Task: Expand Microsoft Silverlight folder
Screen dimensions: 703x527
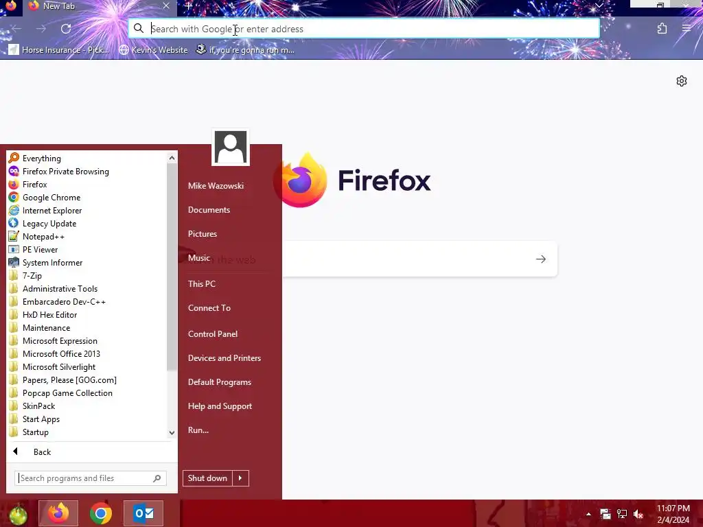Action: (x=59, y=366)
